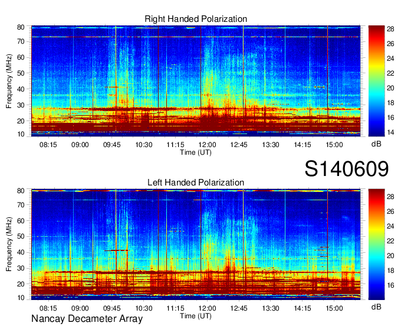
Task: Click the "09:00" time tick of Right Handed plot
Action: coord(80,145)
